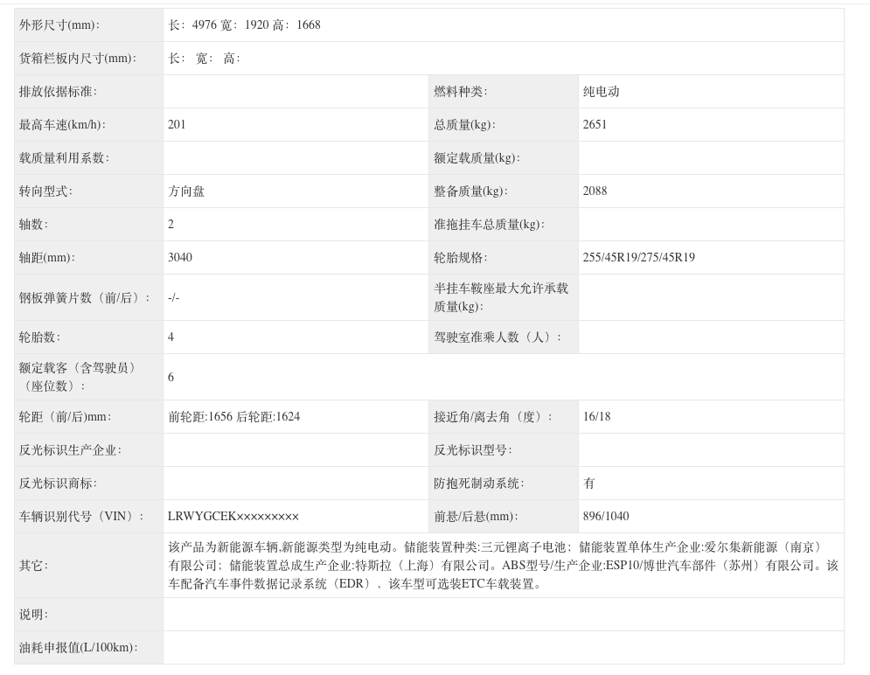Select the dimensions value 长:4976 宽:1920 高:1668
The image size is (870, 675).
[244, 25]
